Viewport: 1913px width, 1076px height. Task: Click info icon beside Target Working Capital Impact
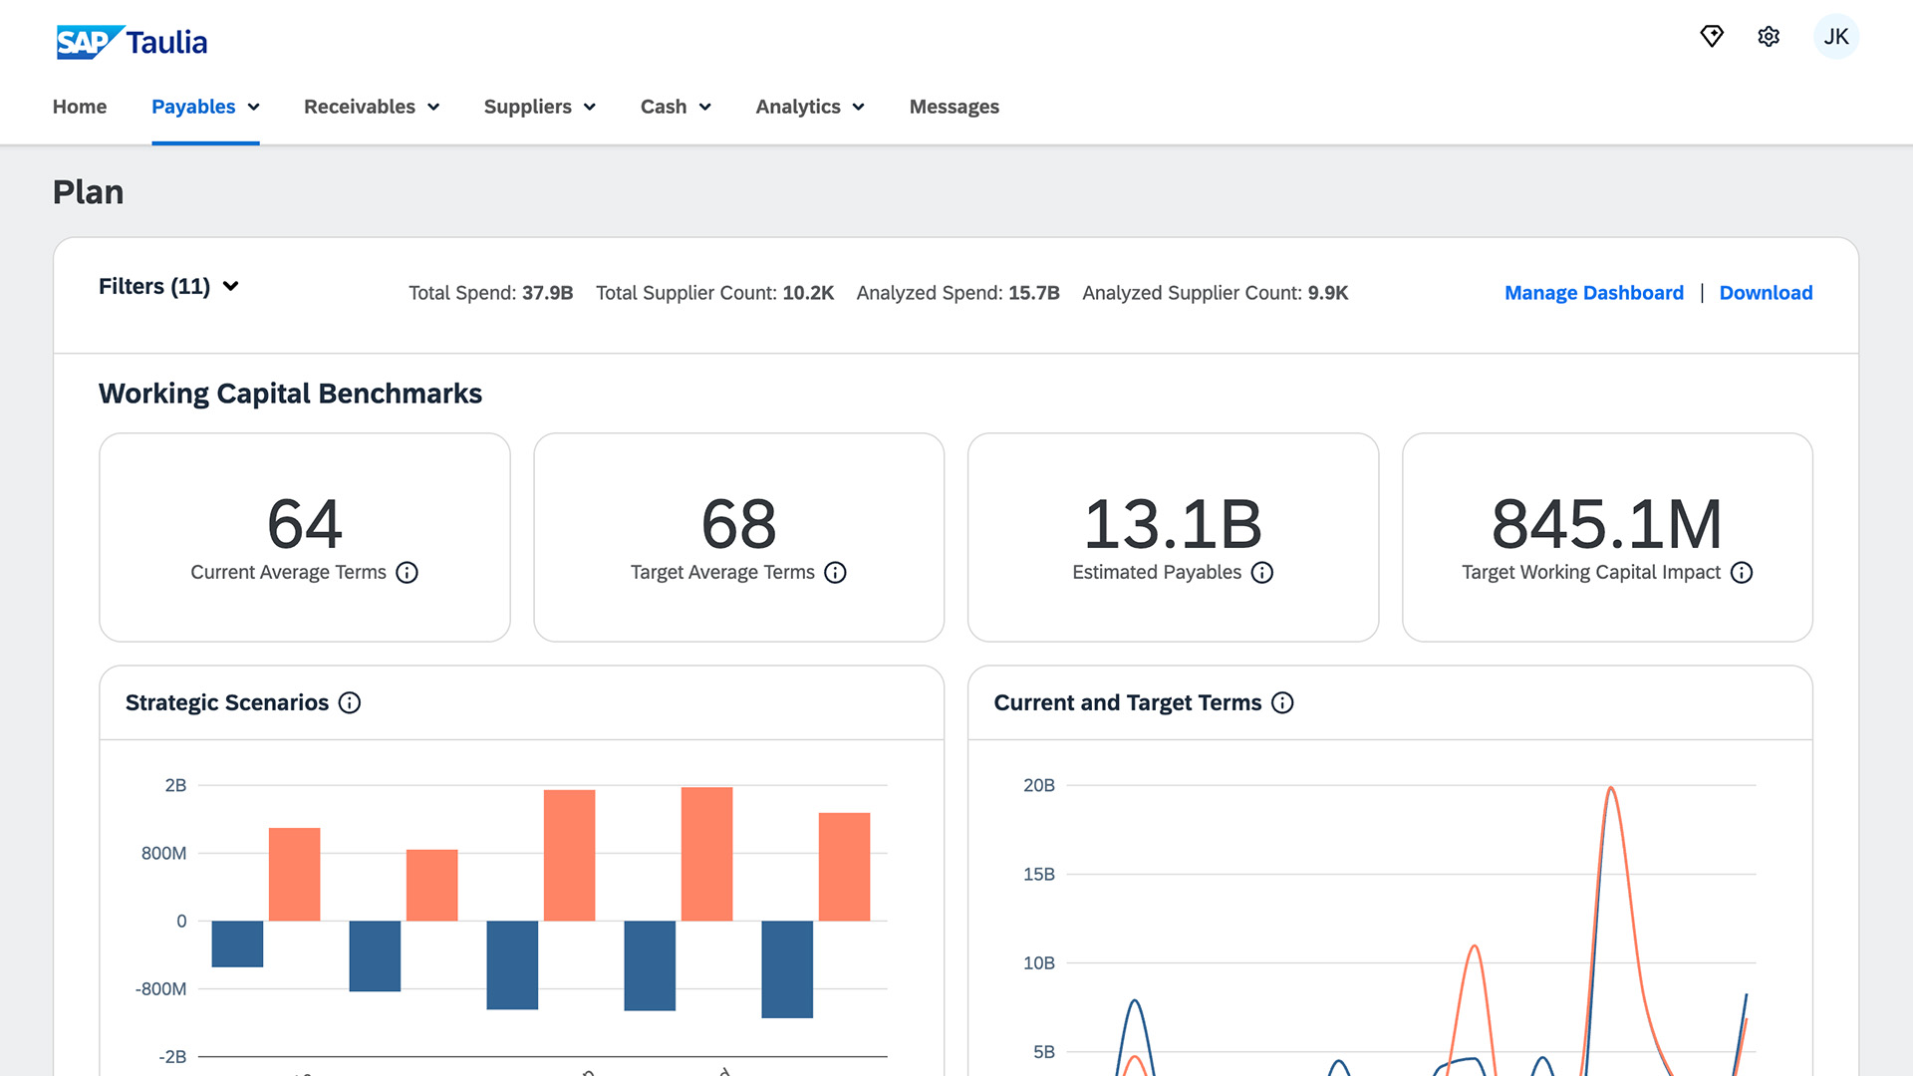1742,573
